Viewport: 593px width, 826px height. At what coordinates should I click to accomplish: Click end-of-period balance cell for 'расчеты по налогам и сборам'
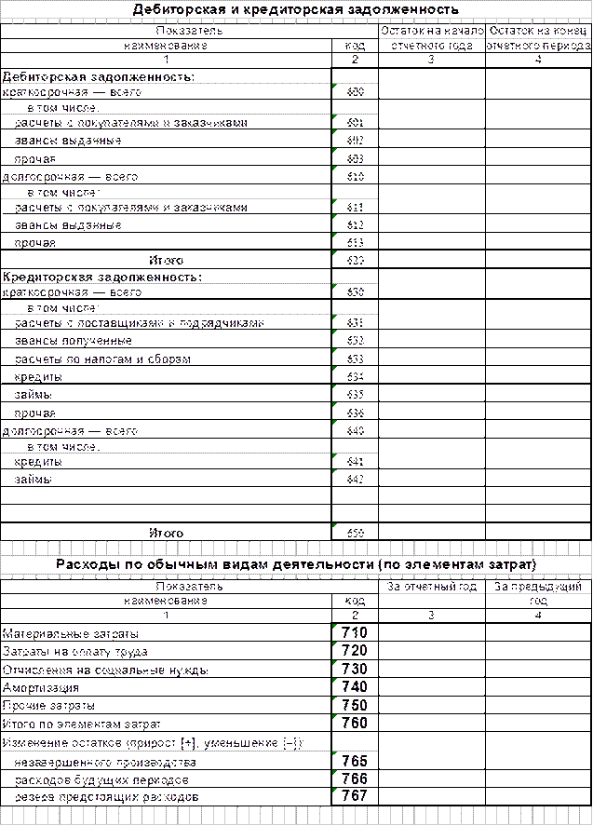(538, 359)
